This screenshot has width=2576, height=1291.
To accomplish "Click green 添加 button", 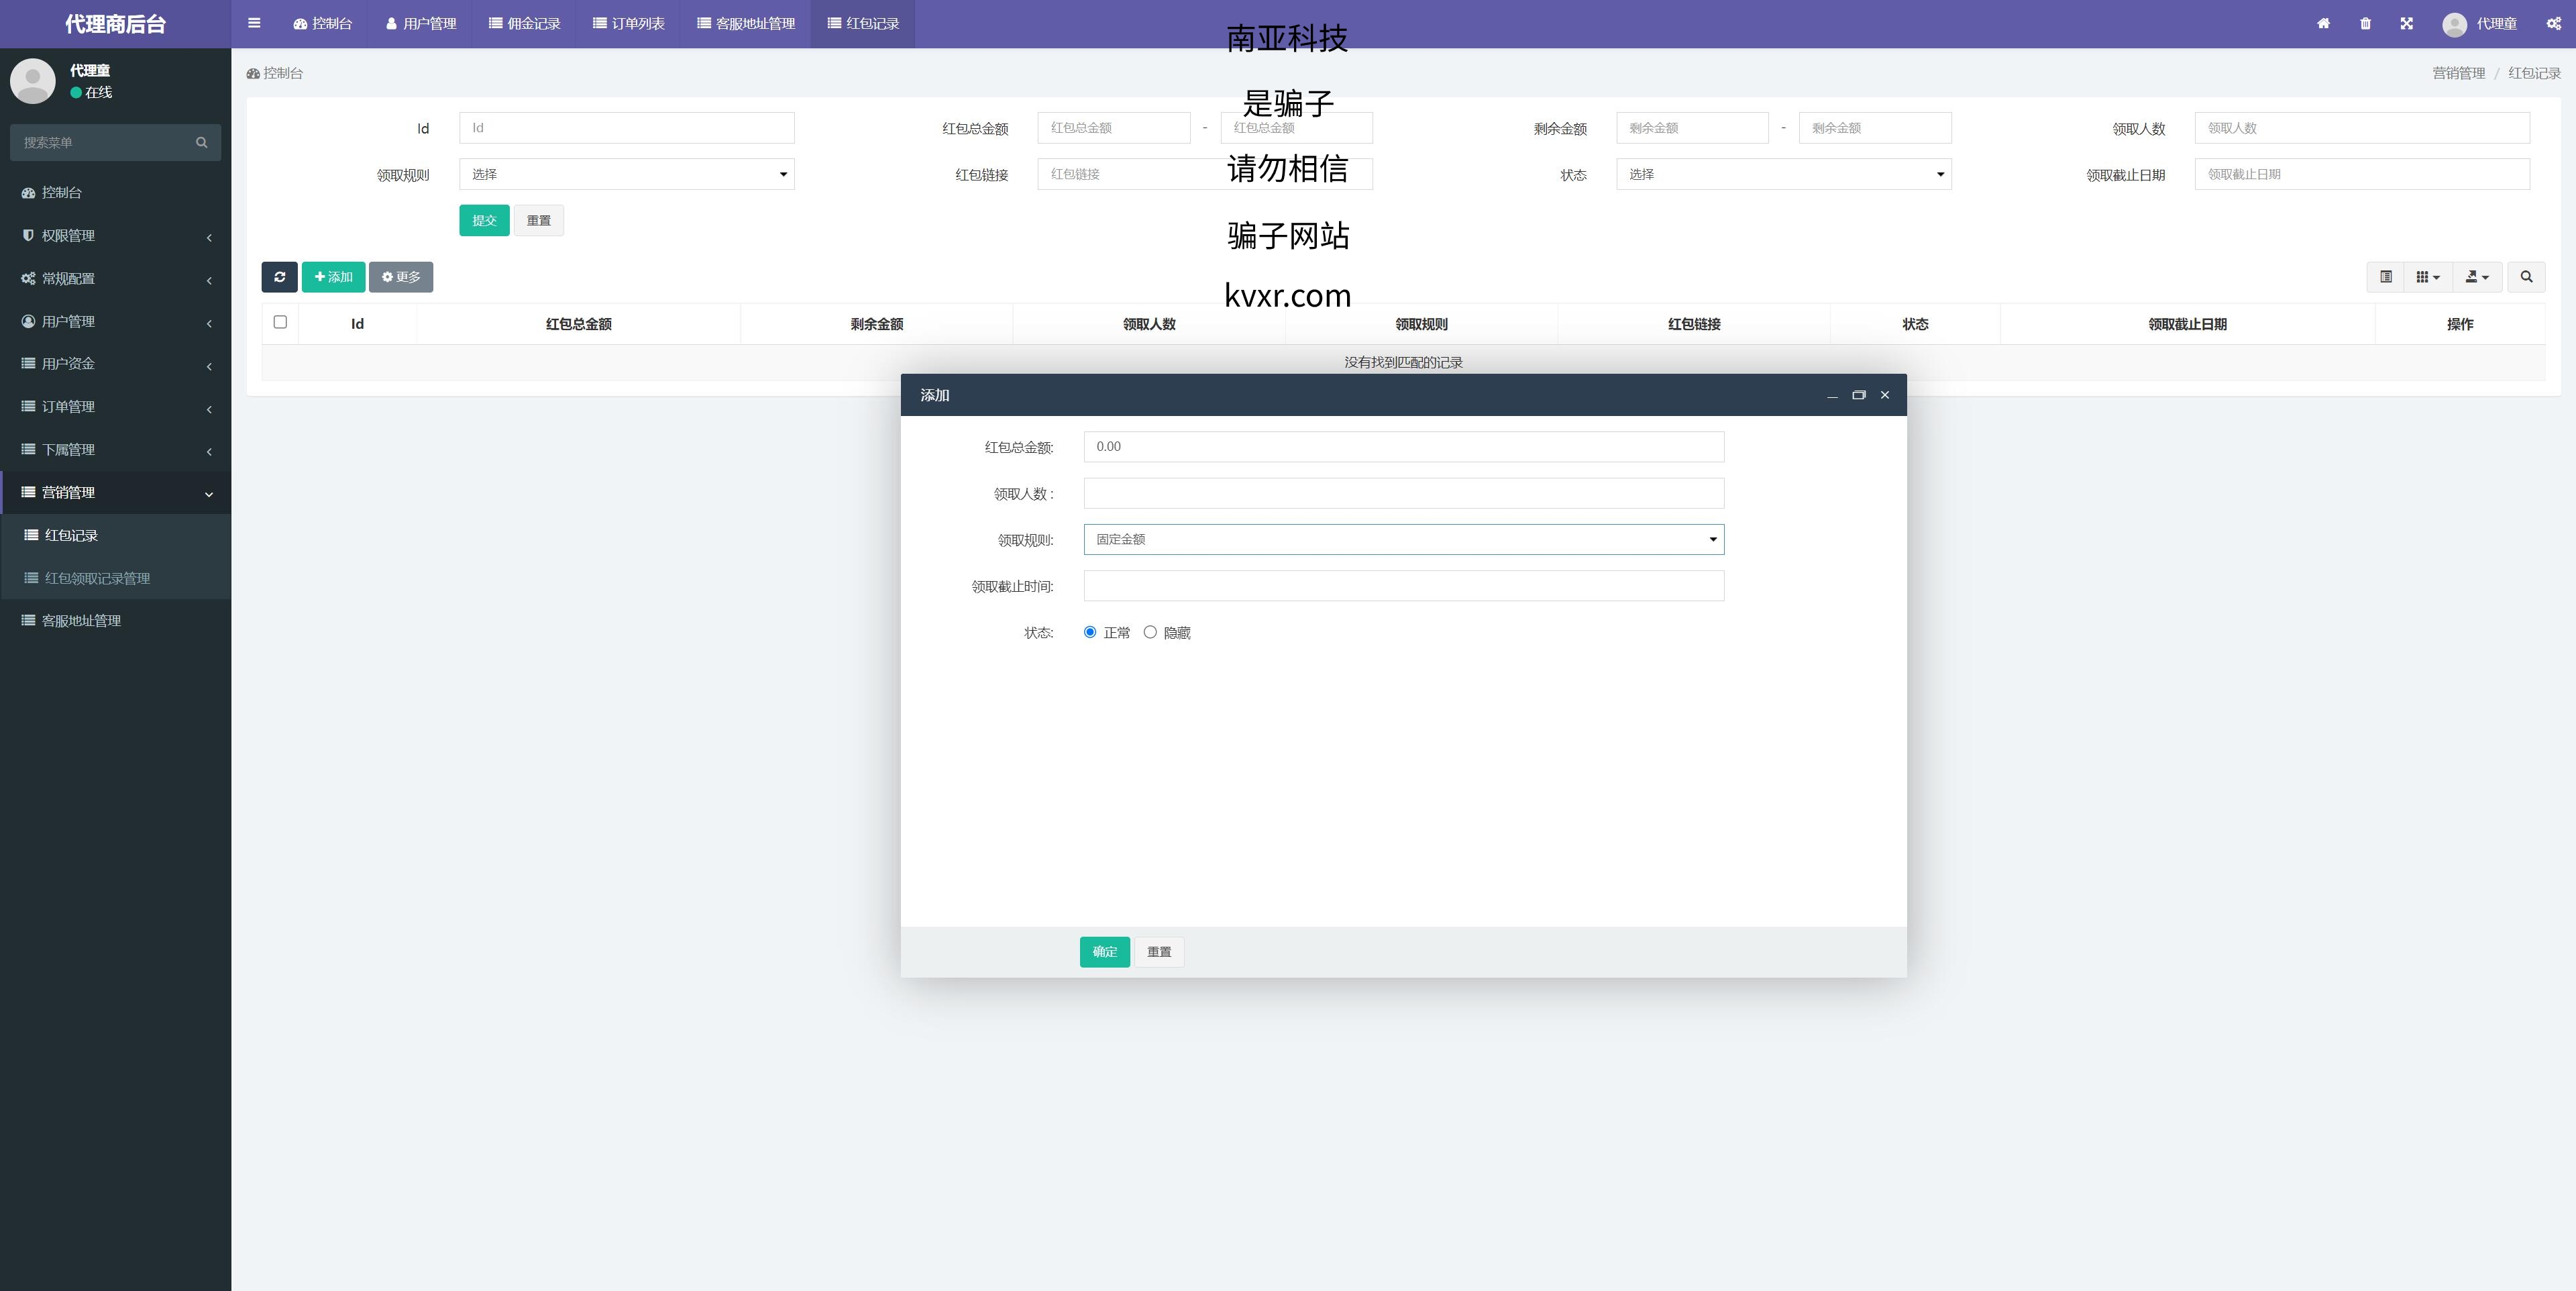I will click(x=333, y=277).
